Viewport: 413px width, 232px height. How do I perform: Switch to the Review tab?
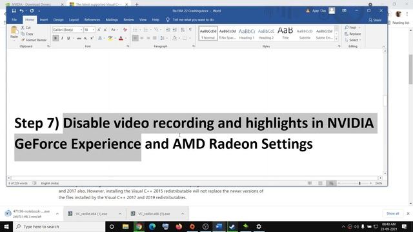coord(128,20)
